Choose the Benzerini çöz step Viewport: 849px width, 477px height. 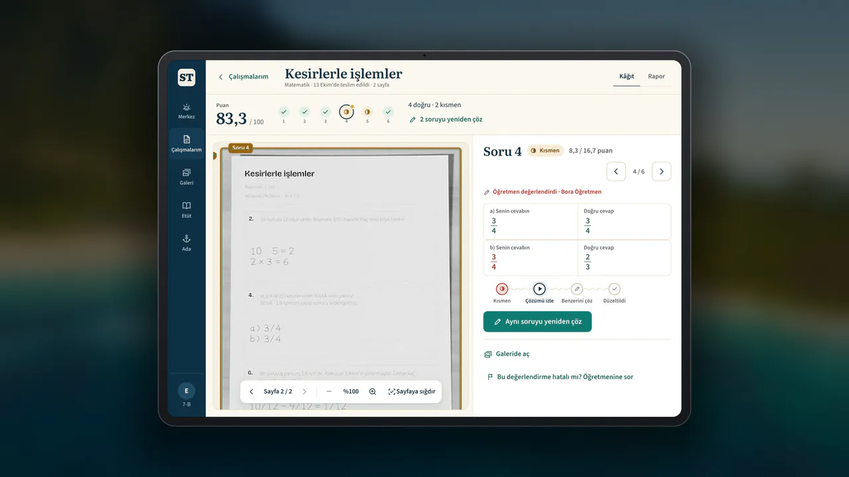point(577,292)
